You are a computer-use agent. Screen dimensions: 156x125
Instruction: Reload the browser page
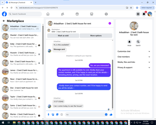pos(12,7)
